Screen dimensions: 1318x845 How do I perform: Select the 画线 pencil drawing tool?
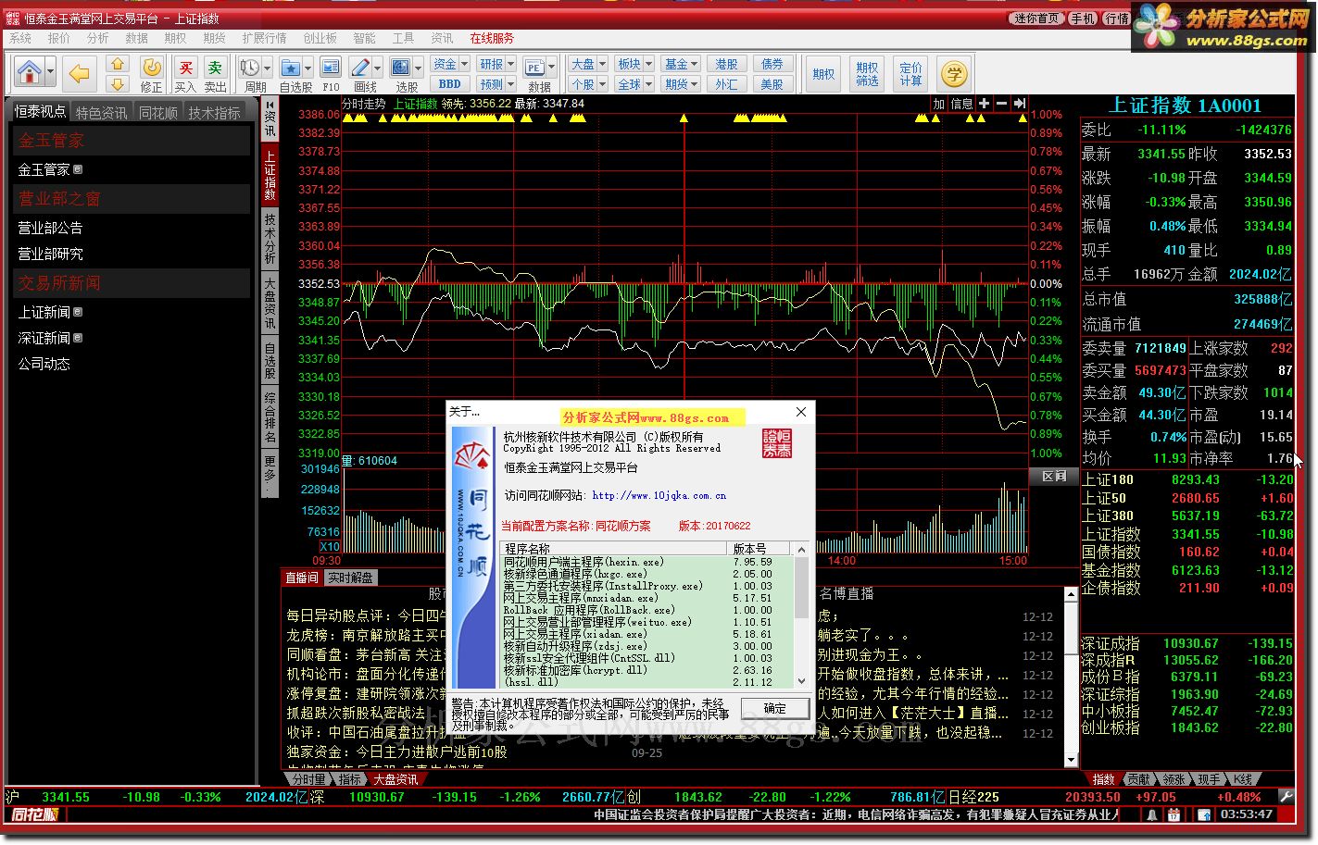click(361, 68)
